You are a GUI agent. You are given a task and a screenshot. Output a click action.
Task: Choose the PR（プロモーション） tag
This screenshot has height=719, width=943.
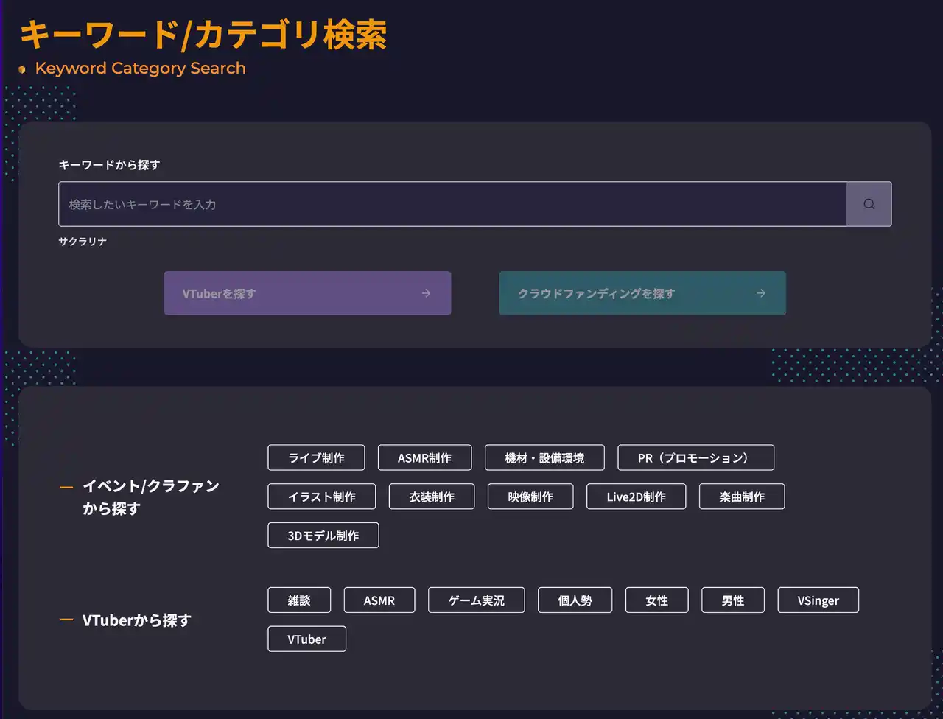pos(695,457)
